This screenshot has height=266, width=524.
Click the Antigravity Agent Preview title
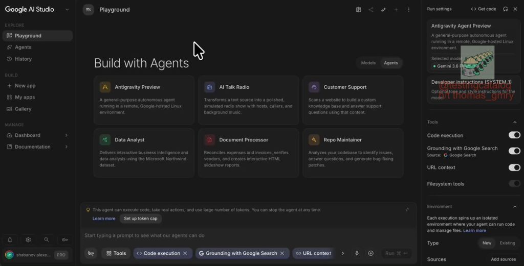click(461, 26)
